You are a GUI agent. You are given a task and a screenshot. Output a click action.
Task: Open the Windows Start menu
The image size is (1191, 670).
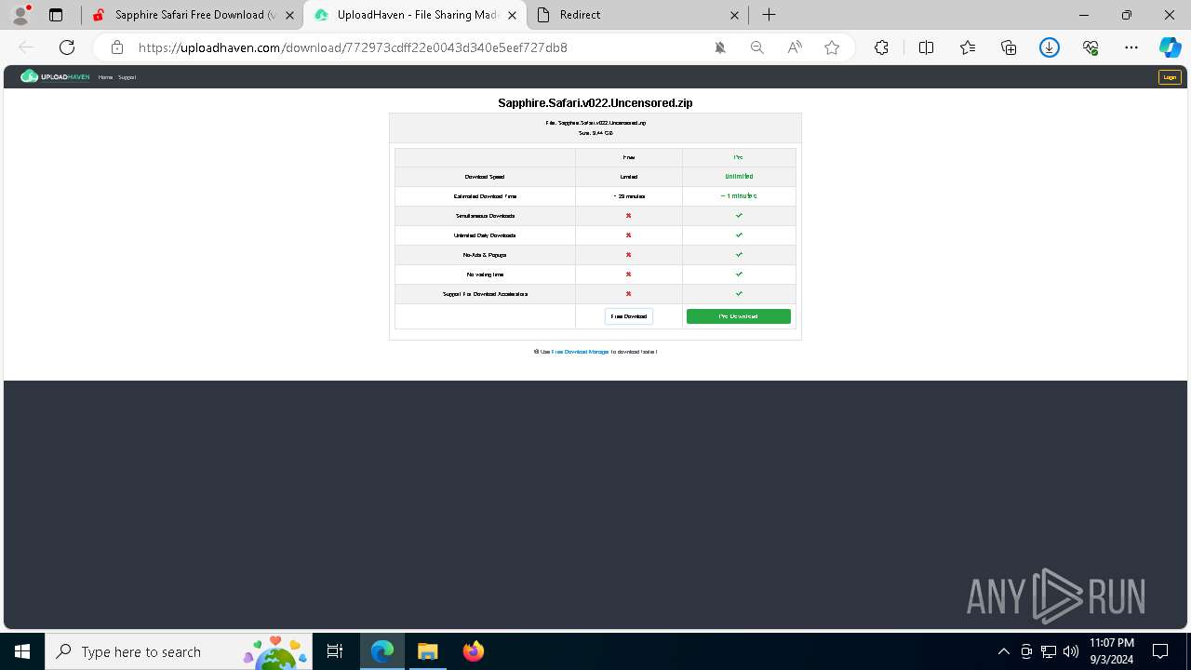tap(22, 651)
